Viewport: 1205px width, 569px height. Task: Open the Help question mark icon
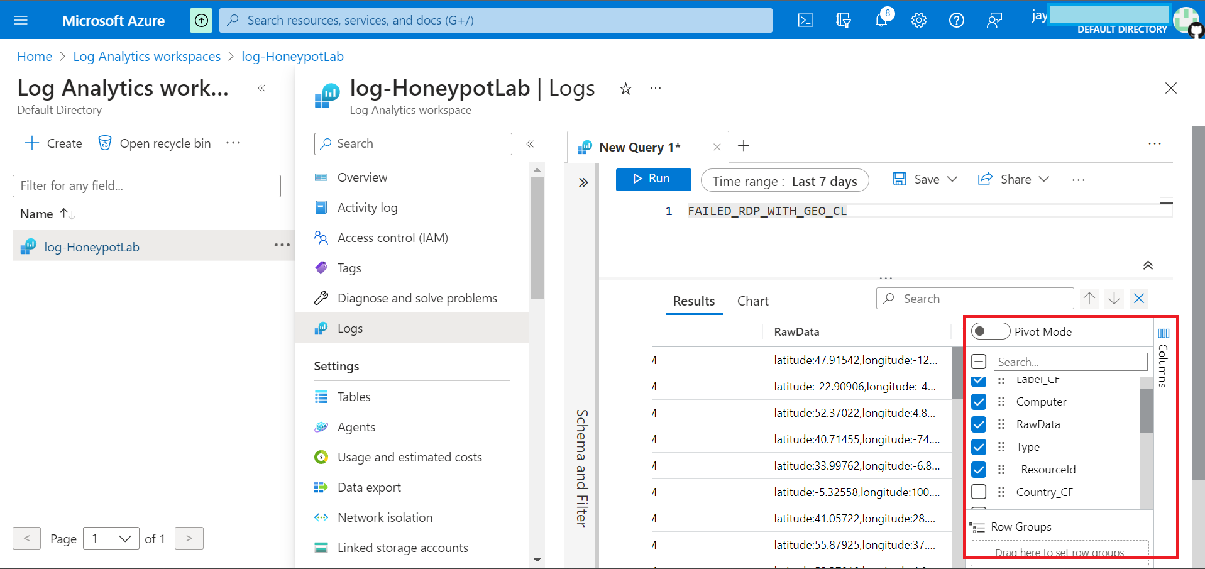[956, 20]
